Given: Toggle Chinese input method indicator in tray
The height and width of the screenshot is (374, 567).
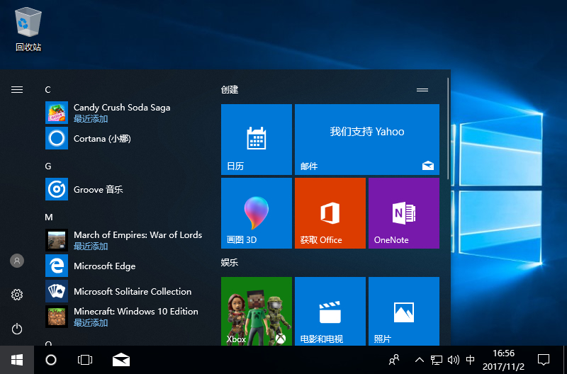Looking at the screenshot, I should click(x=471, y=360).
